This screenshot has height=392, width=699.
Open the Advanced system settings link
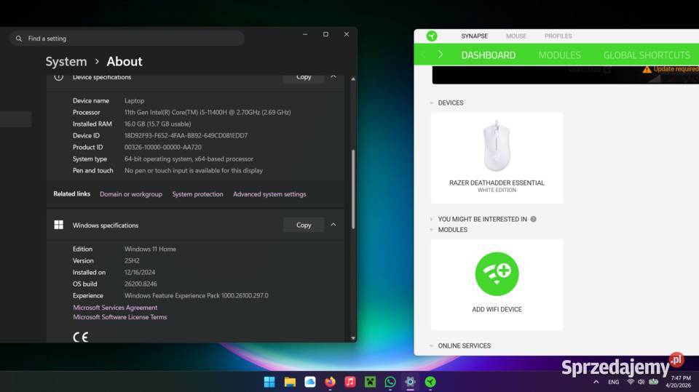(269, 194)
